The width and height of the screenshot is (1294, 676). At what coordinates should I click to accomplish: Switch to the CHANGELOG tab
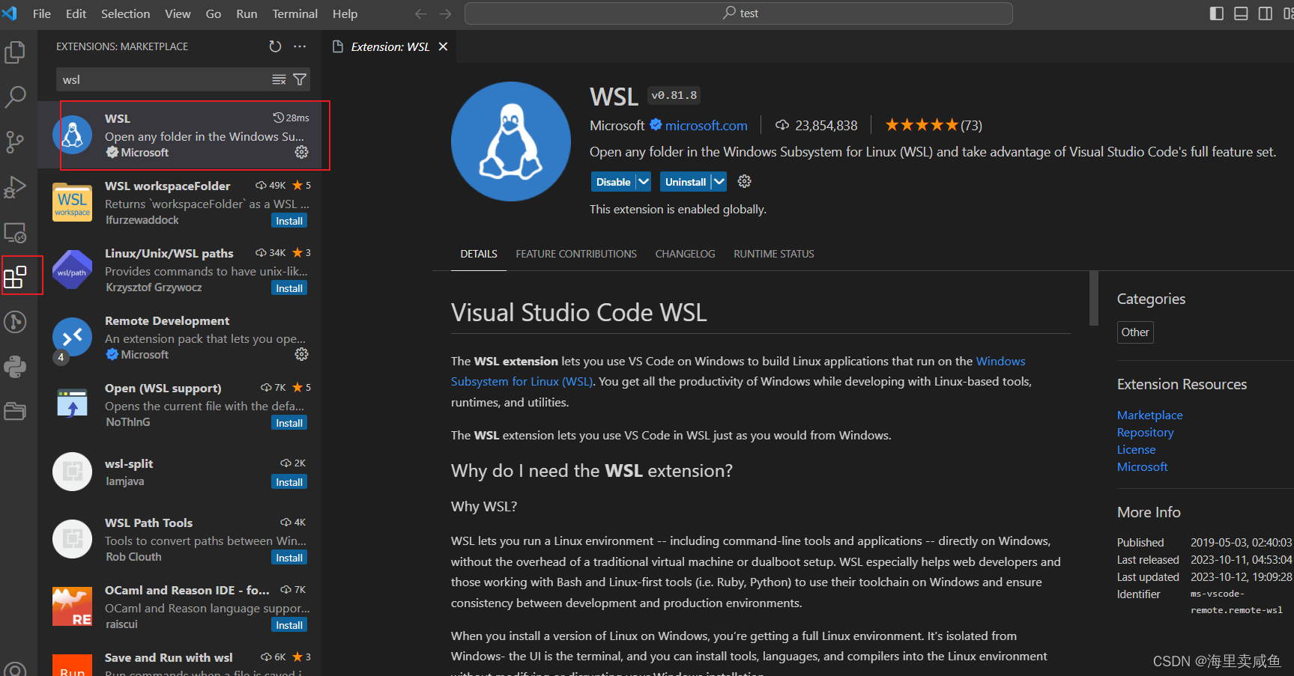coord(684,254)
